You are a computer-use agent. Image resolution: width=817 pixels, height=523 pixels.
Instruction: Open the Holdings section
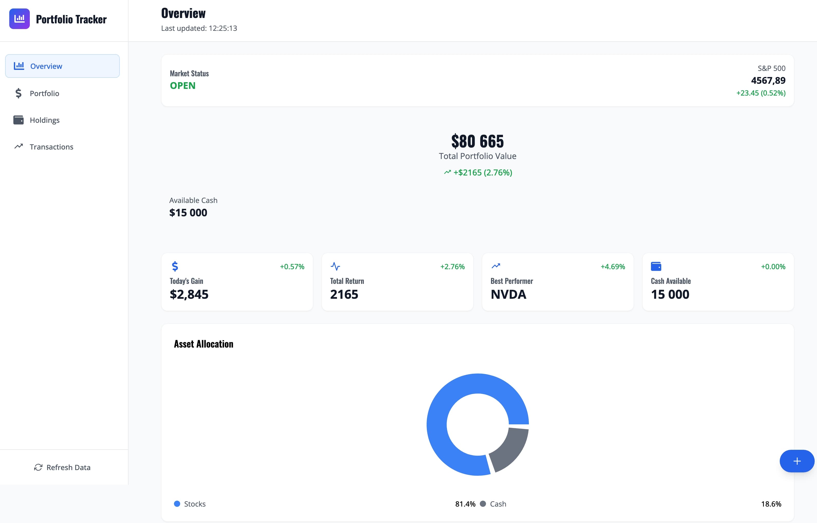click(x=44, y=120)
